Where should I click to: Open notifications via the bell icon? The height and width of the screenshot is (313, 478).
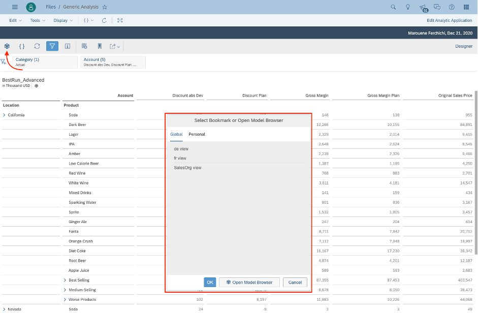click(424, 7)
